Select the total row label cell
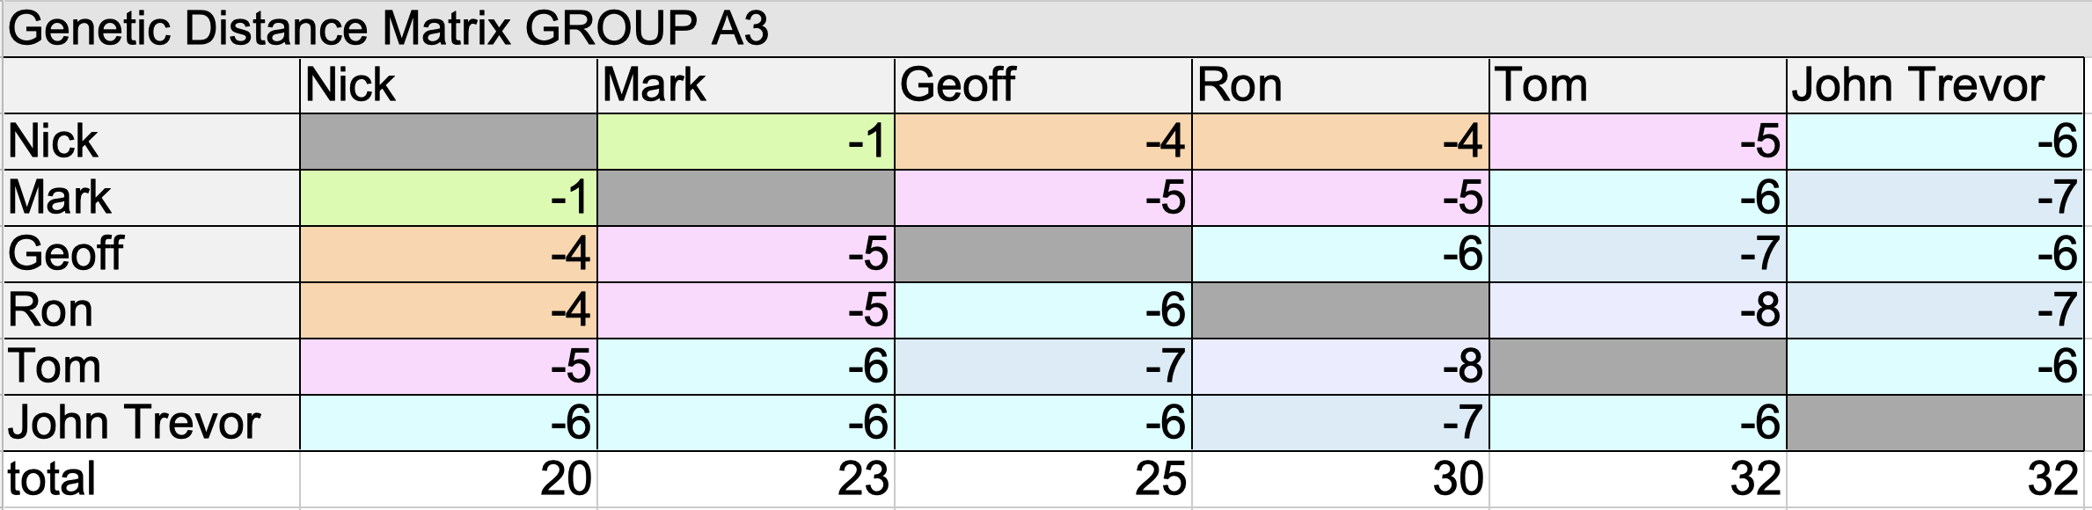Viewport: 2092px width, 510px height. click(x=152, y=479)
